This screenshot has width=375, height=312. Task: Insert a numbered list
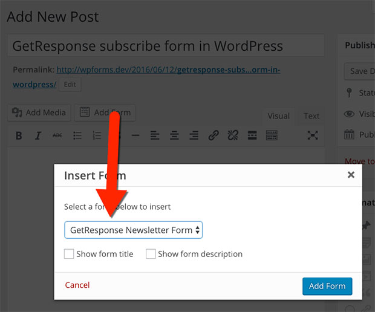[x=97, y=135]
